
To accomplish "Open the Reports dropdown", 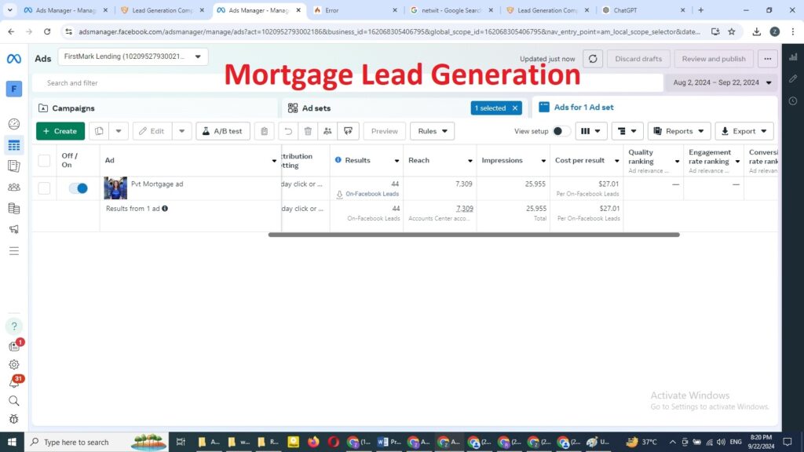I will click(x=679, y=131).
